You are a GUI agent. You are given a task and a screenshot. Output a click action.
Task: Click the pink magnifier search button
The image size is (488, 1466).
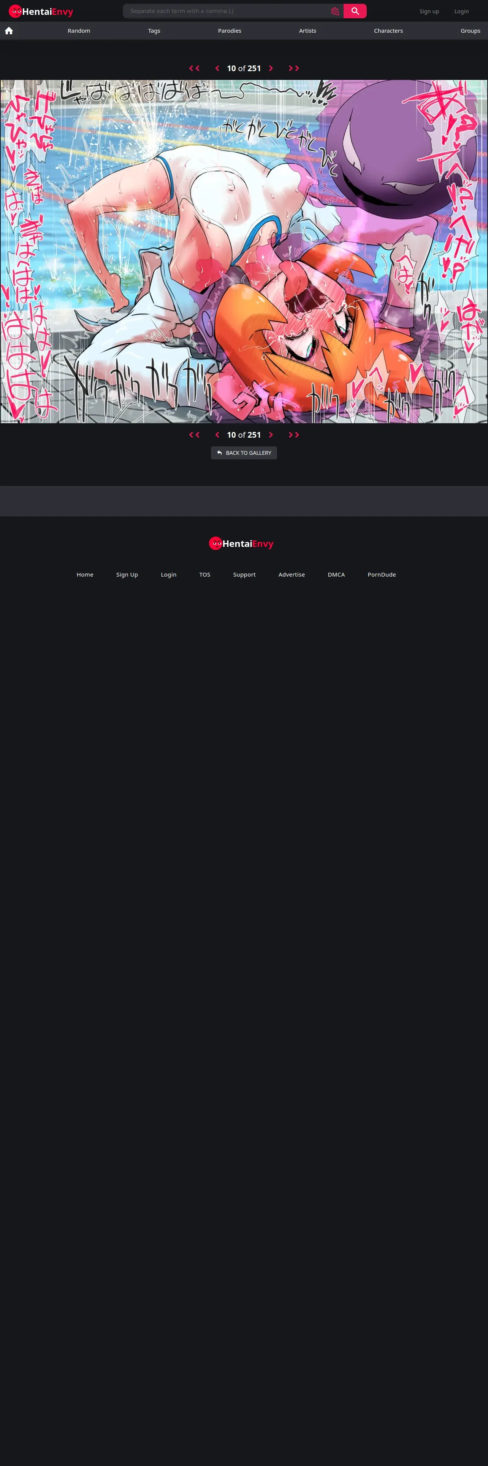[355, 11]
